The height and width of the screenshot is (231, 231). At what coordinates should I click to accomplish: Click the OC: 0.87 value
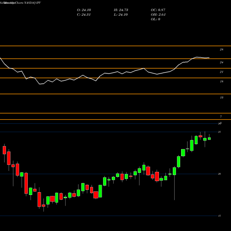pyautogui.click(x=158, y=10)
